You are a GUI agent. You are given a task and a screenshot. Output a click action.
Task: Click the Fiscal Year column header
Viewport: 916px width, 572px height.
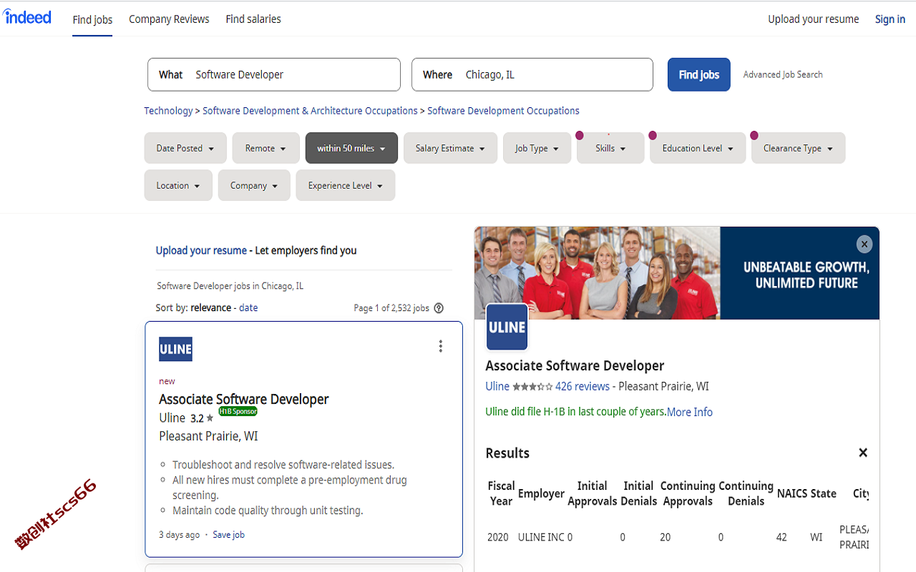501,493
